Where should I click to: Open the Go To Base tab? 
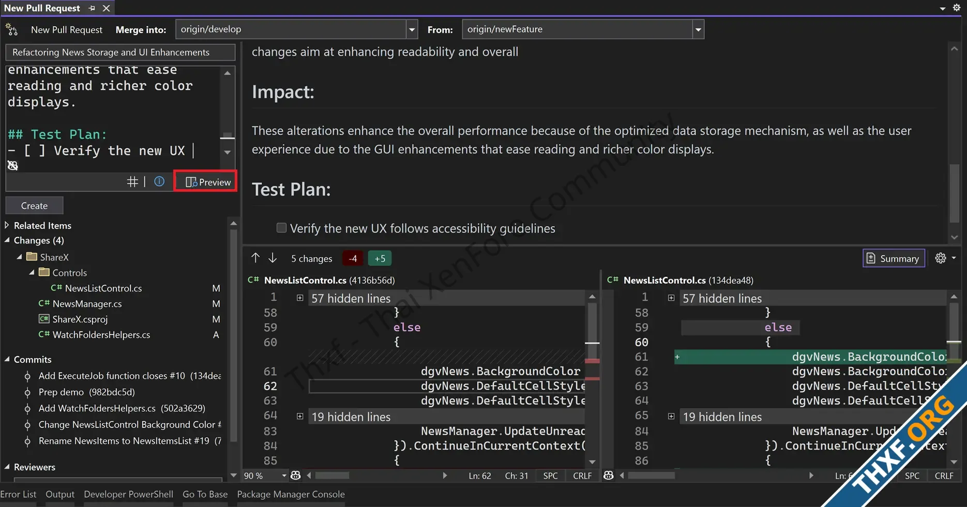pos(205,494)
